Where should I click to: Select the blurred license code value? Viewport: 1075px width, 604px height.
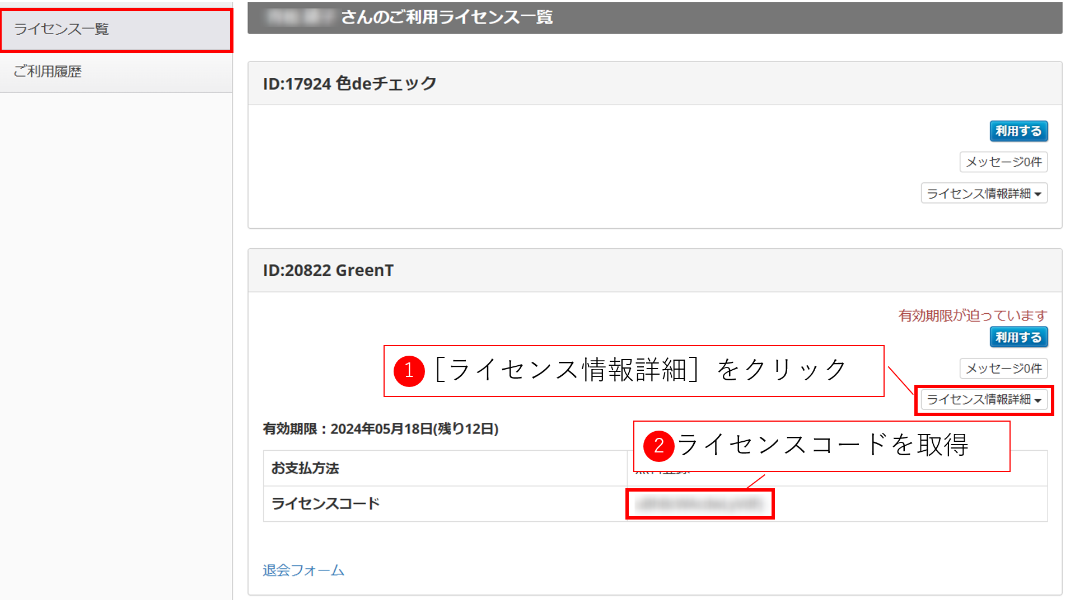tap(700, 504)
